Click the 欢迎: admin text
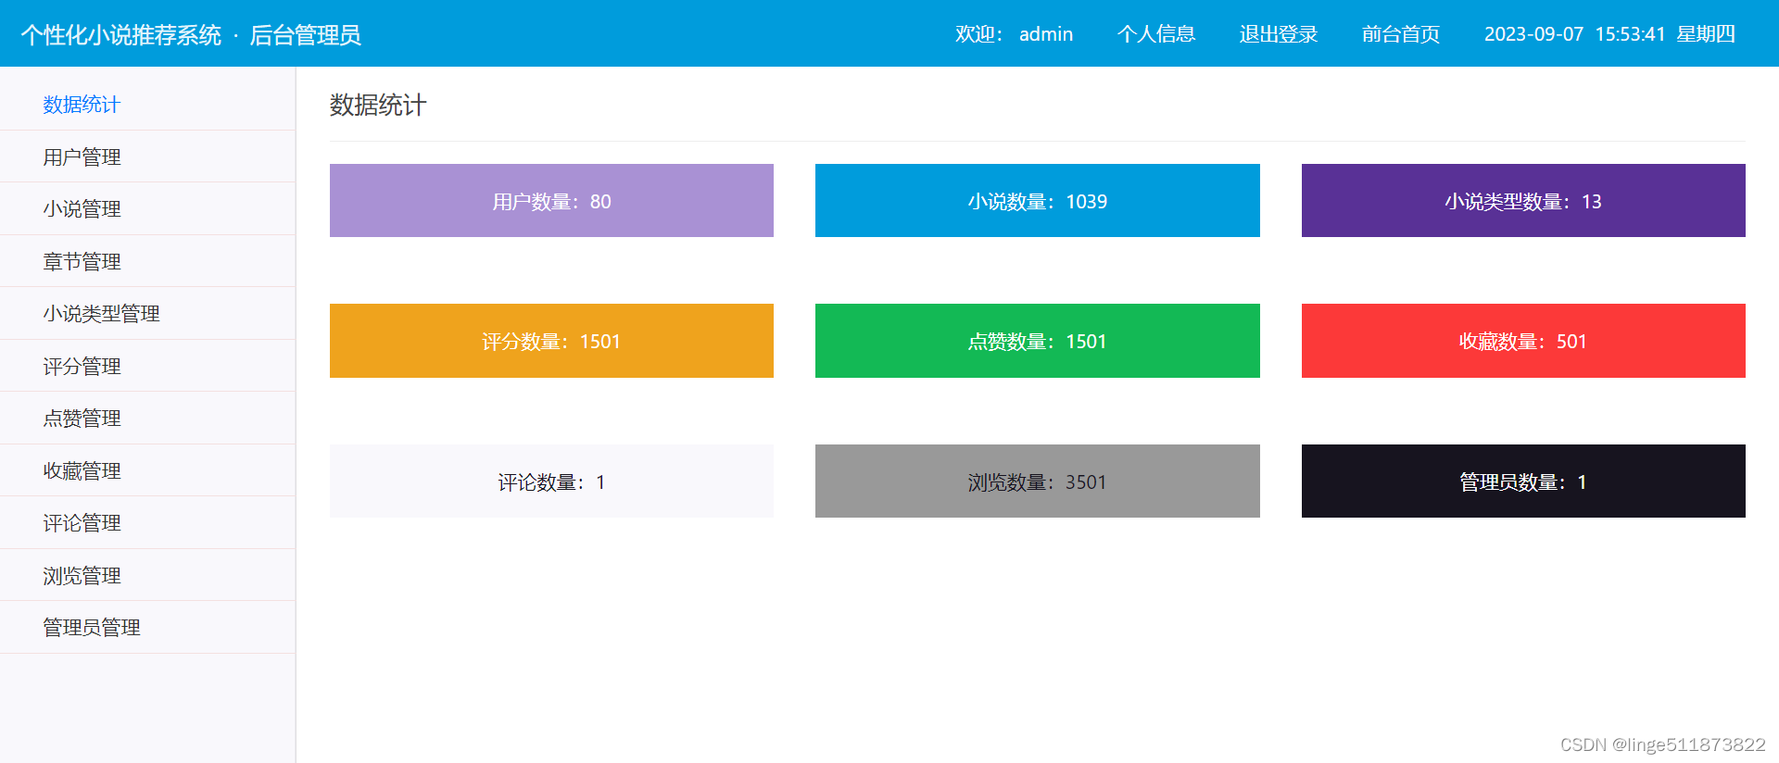 [1015, 34]
